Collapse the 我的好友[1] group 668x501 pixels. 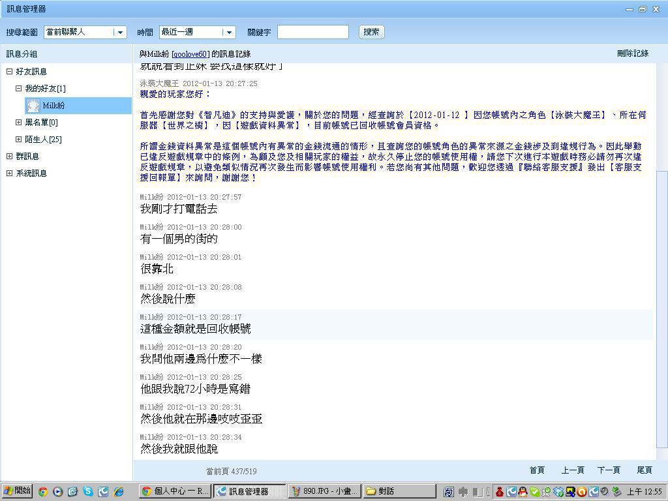tap(18, 89)
